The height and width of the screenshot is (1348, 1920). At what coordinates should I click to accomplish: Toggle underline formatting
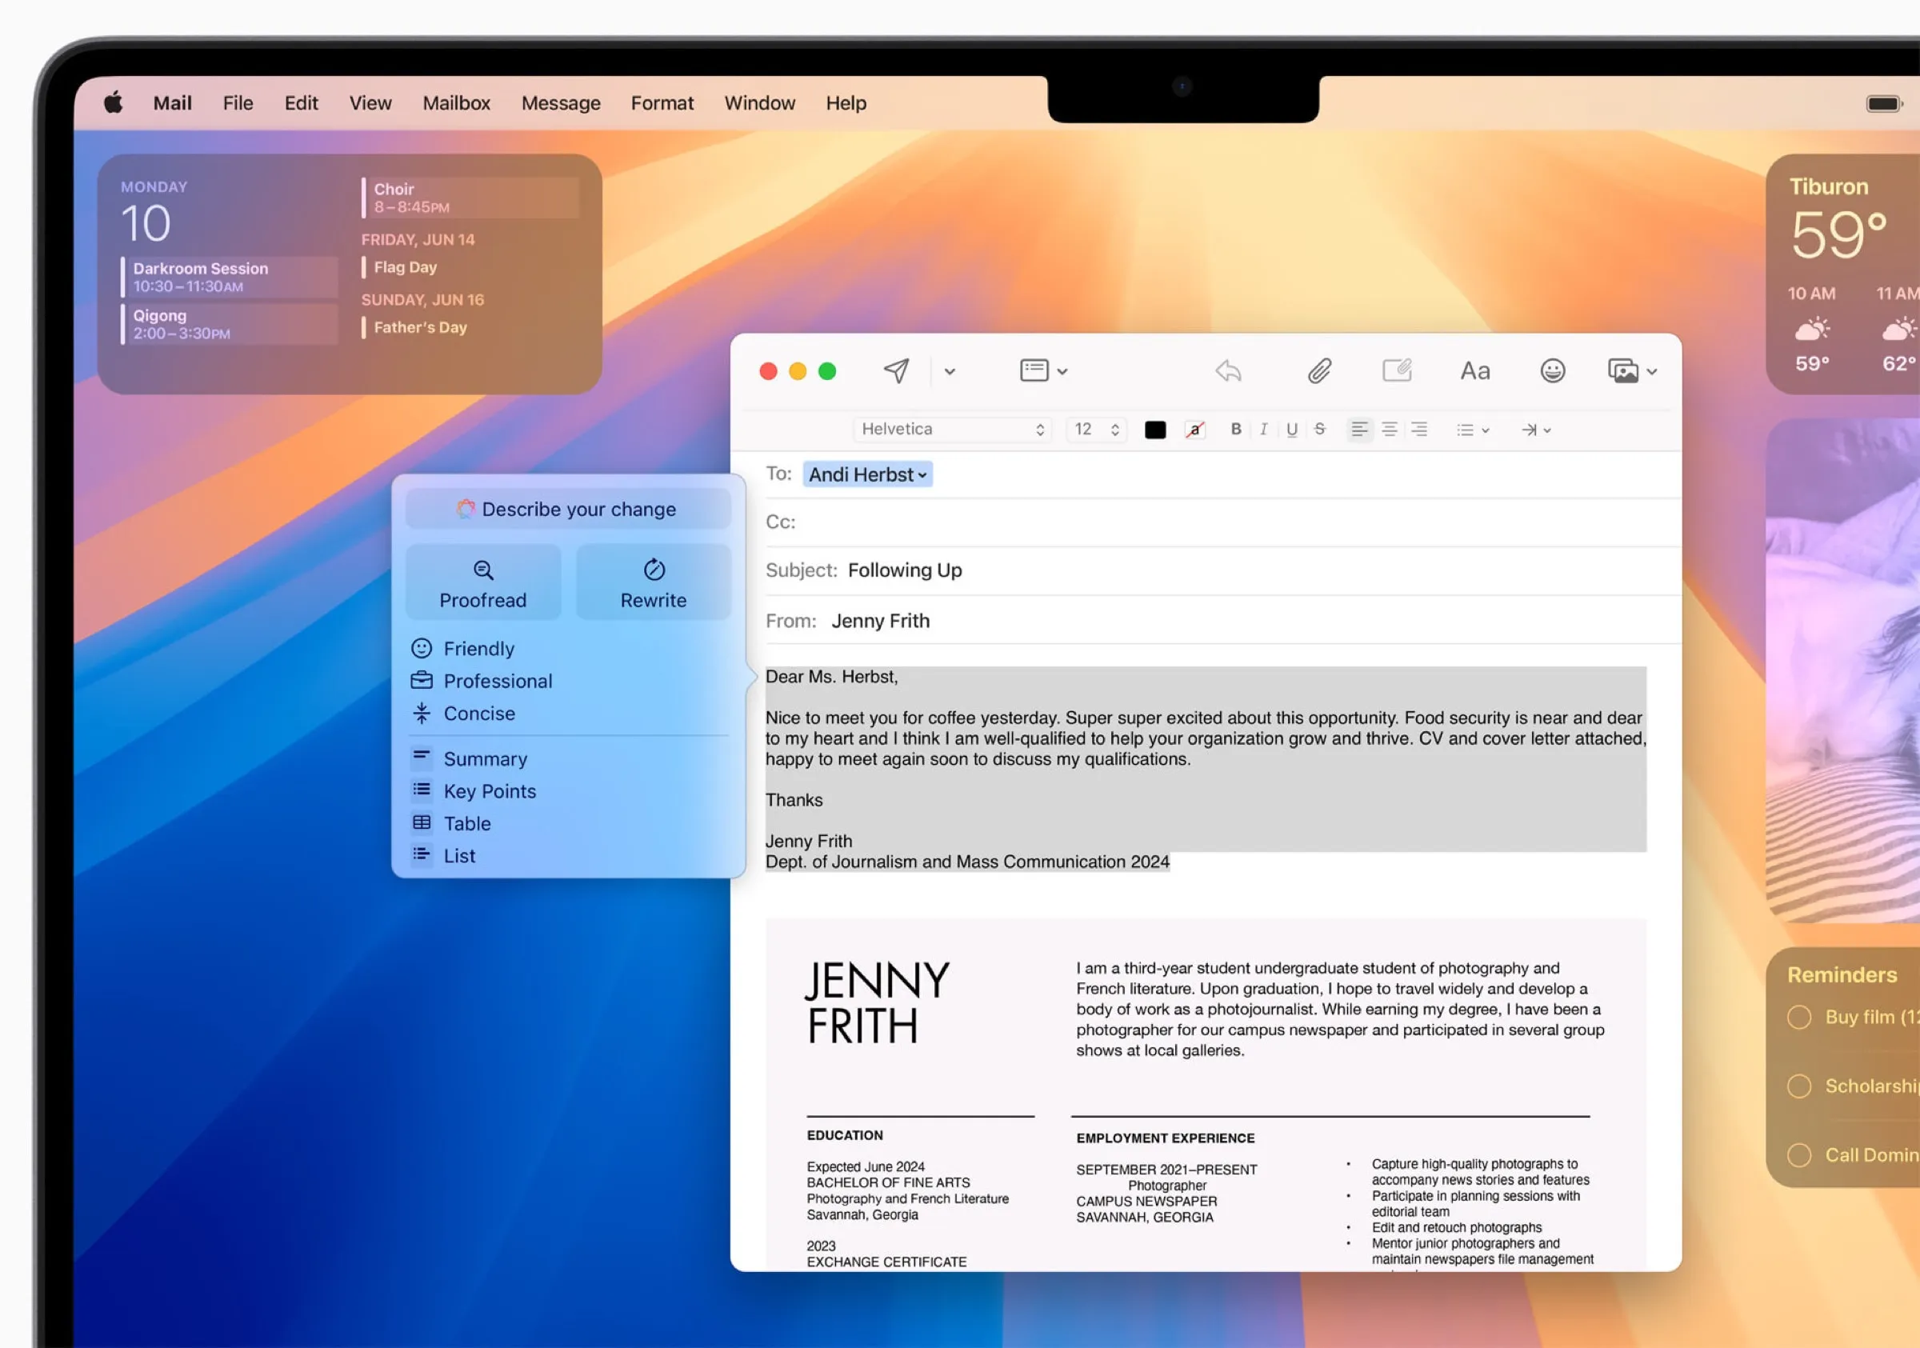1292,429
